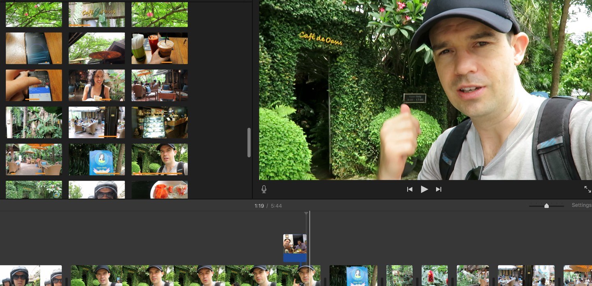Viewport: 592px width, 286px height.
Task: Select the bright cafe interior thumbnail
Action: tap(97, 122)
